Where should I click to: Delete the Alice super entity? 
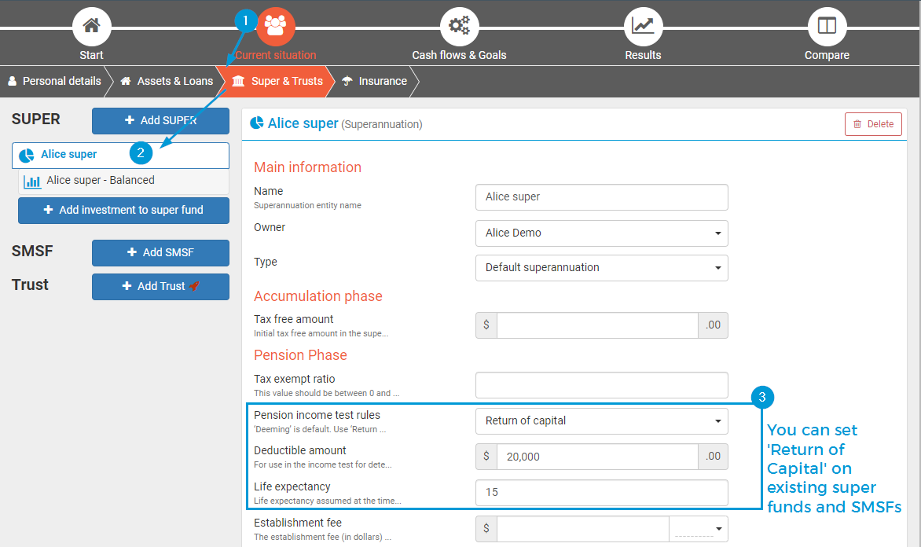[873, 124]
